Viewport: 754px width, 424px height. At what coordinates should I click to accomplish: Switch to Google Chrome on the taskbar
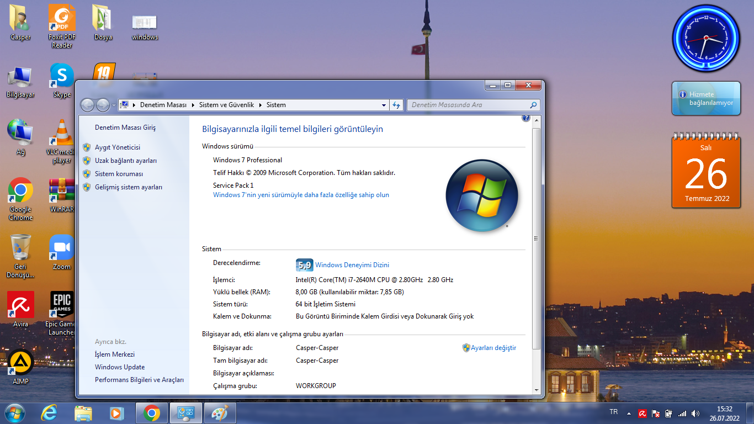point(151,413)
